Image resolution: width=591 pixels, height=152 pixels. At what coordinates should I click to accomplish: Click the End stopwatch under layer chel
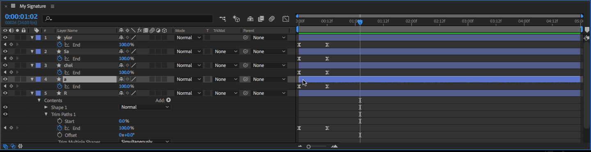click(60, 72)
